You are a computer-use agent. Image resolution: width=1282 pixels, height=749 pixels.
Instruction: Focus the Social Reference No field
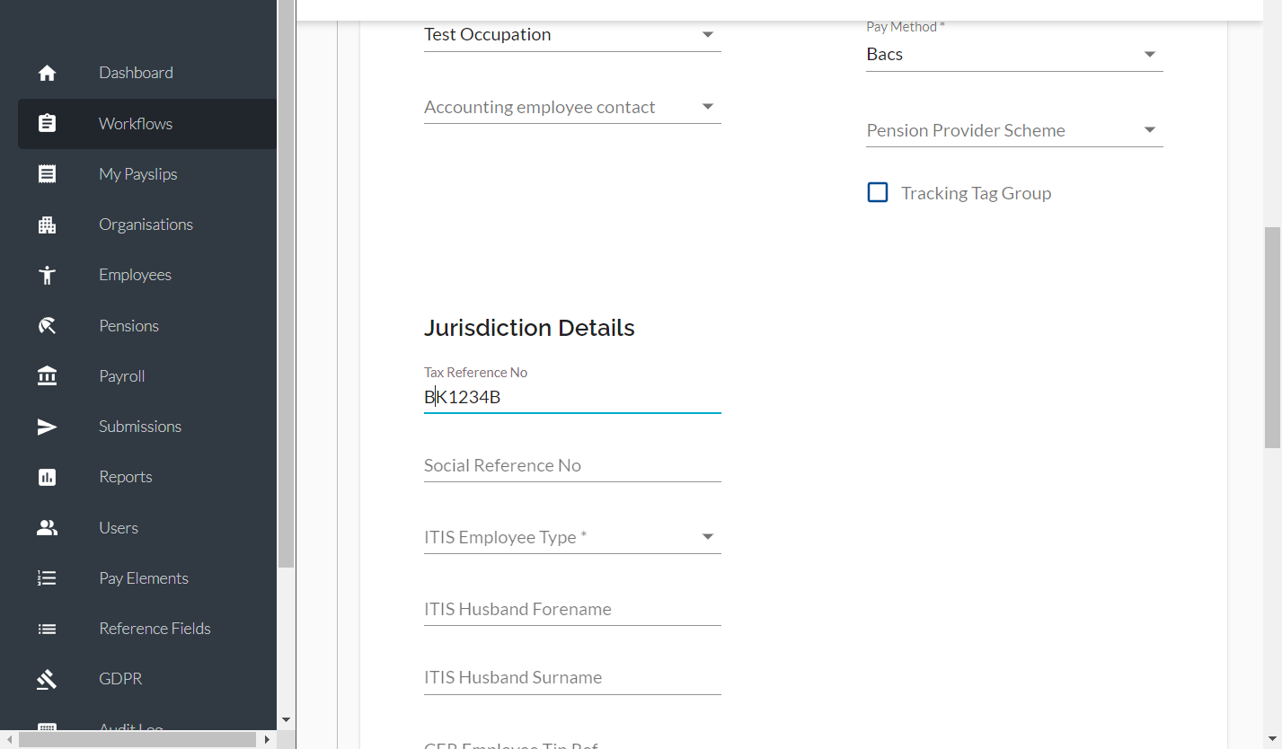click(572, 465)
